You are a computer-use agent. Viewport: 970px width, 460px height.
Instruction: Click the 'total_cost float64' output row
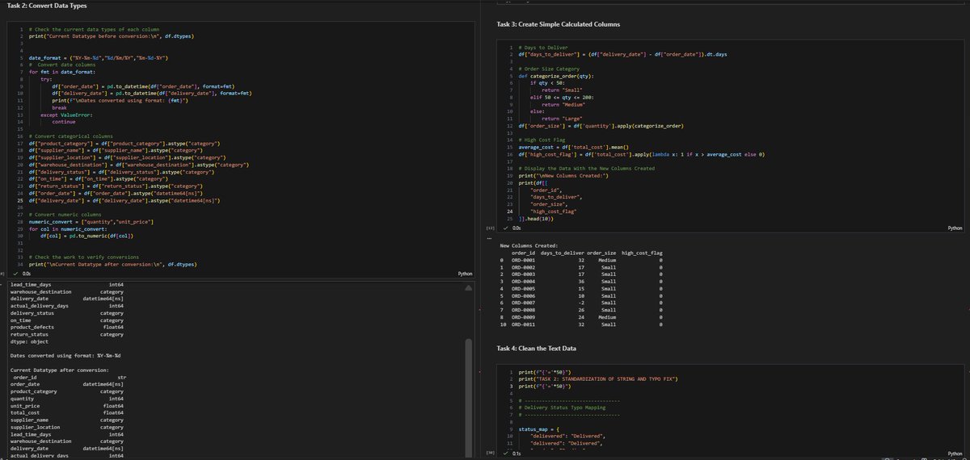point(66,412)
